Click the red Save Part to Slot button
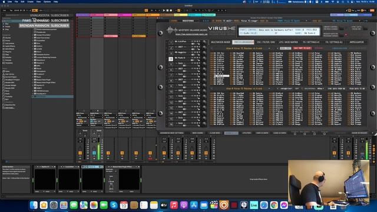 pos(302,48)
